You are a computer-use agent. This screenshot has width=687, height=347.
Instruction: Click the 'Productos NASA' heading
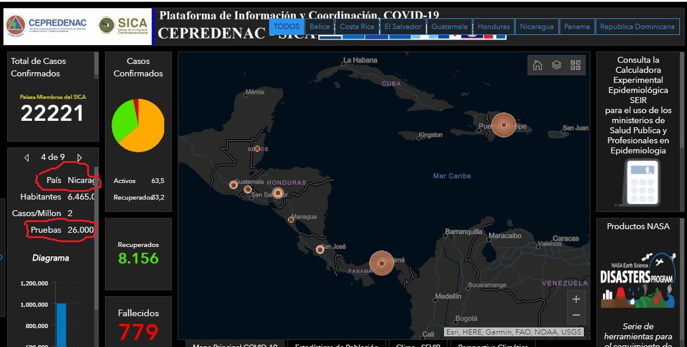click(638, 226)
